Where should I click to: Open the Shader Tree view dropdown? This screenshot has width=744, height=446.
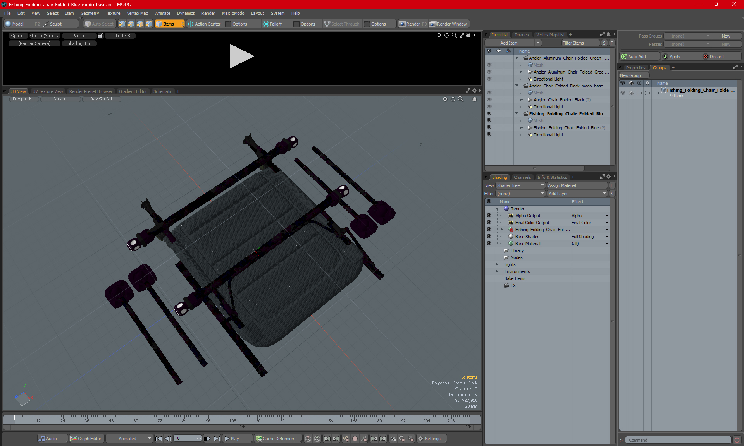[x=520, y=185]
